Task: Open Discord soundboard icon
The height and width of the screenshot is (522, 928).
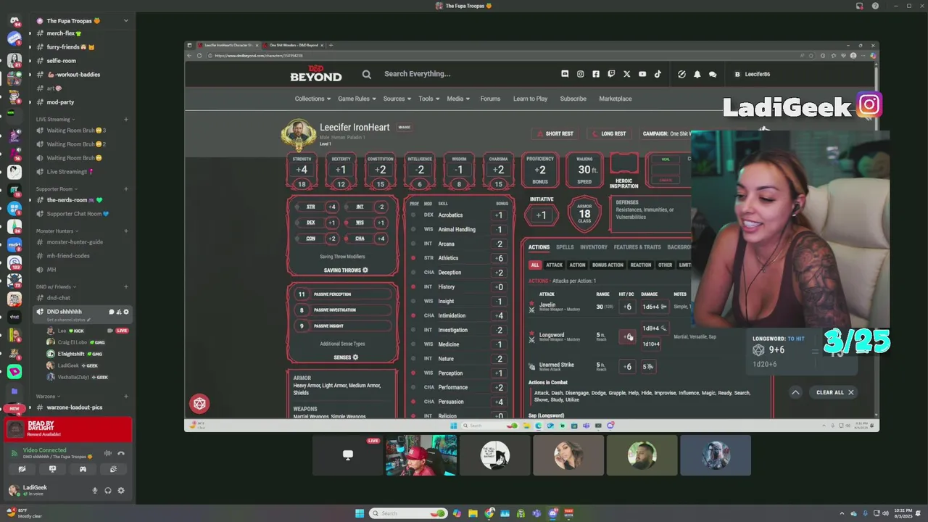Action: click(x=113, y=469)
